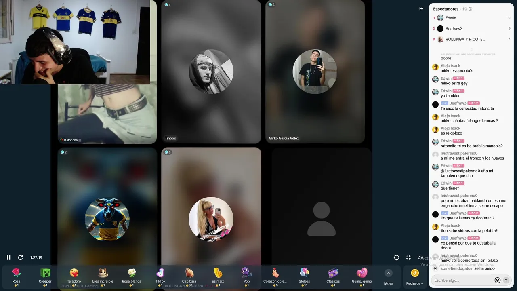The image size is (517, 291).
Task: Send a Corazón core gift
Action: [x=275, y=277]
